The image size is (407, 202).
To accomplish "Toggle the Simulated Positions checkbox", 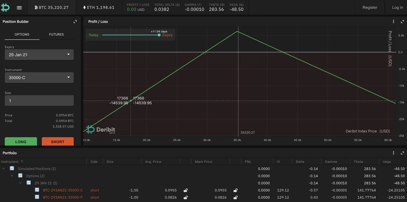I will pyautogui.click(x=12, y=169).
